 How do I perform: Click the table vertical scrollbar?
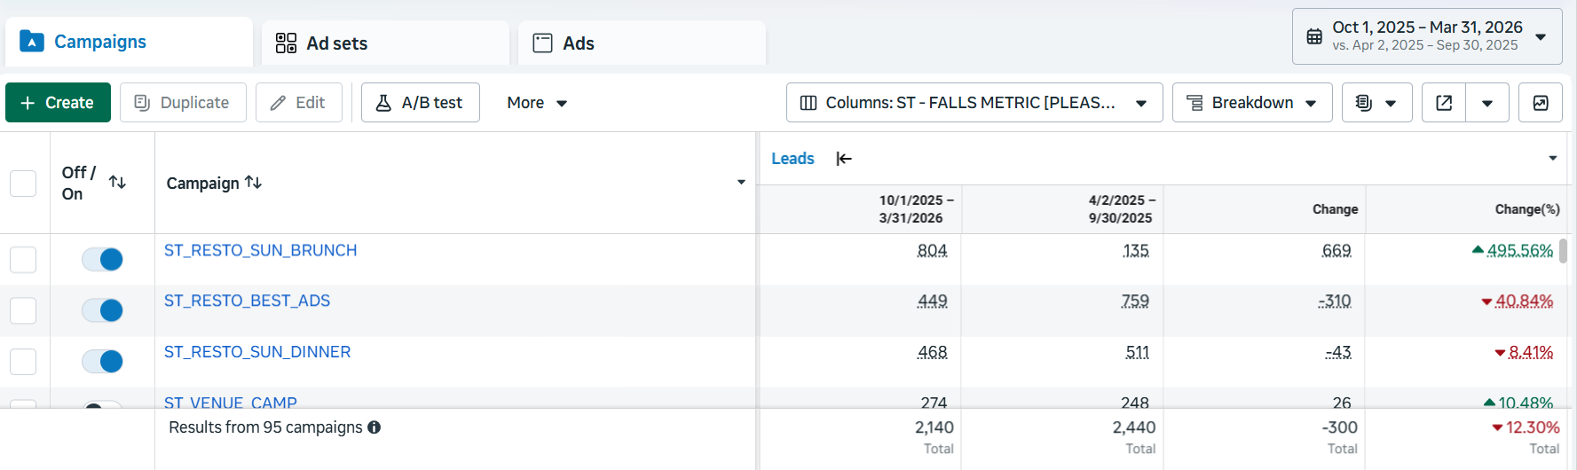point(1563,251)
